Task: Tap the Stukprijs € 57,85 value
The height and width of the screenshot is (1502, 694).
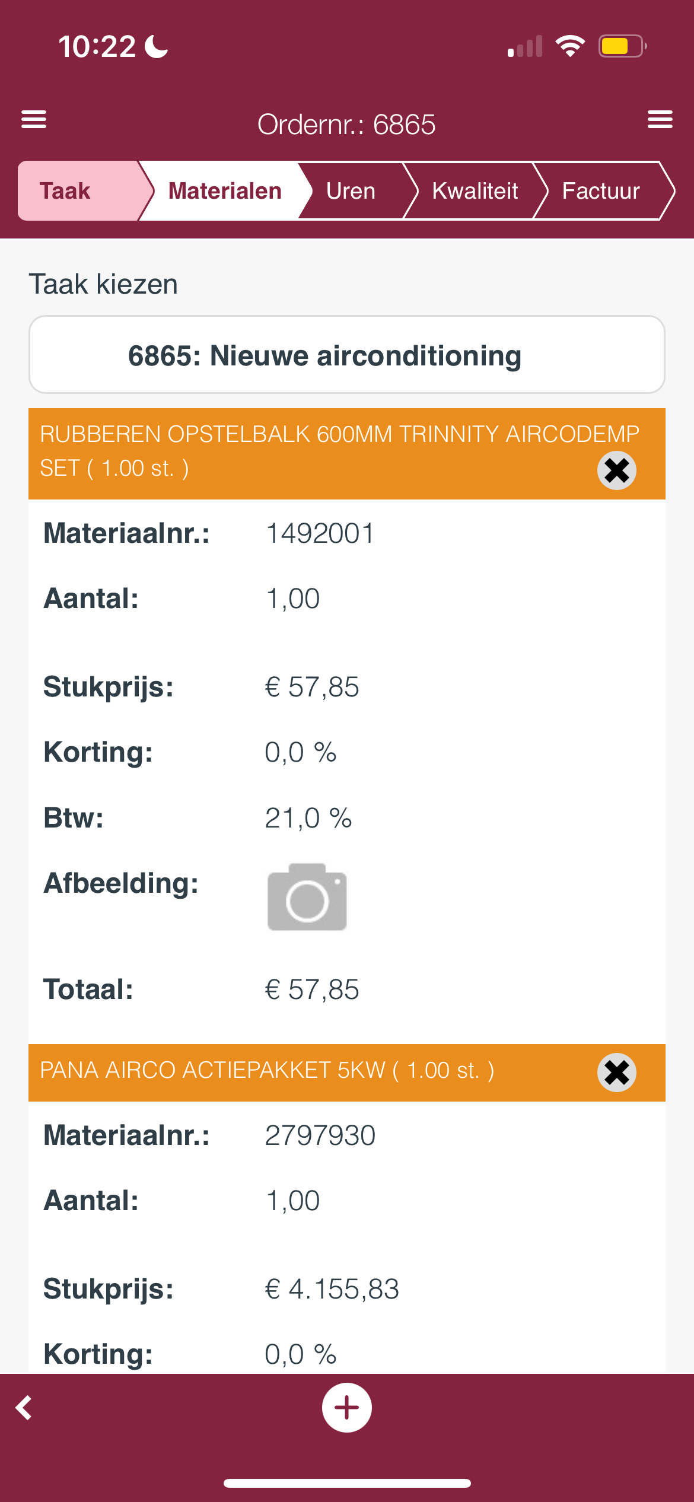Action: pyautogui.click(x=312, y=687)
